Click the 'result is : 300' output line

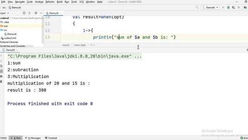tap(27, 90)
